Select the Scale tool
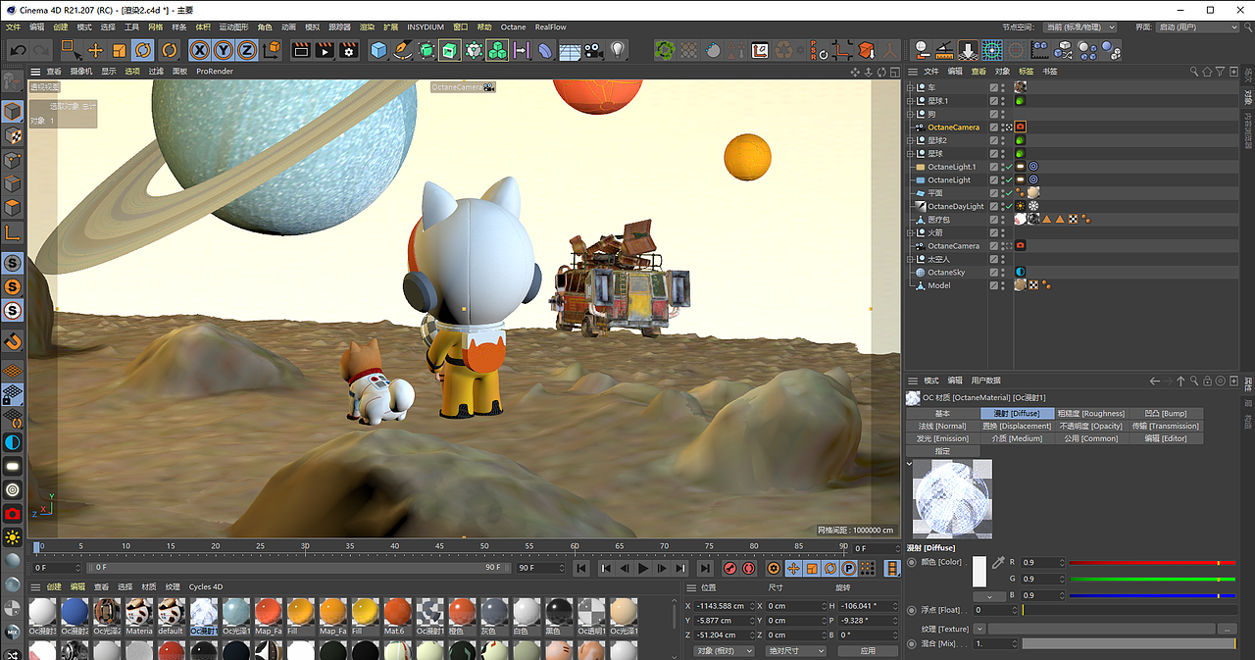This screenshot has width=1255, height=660. (119, 50)
